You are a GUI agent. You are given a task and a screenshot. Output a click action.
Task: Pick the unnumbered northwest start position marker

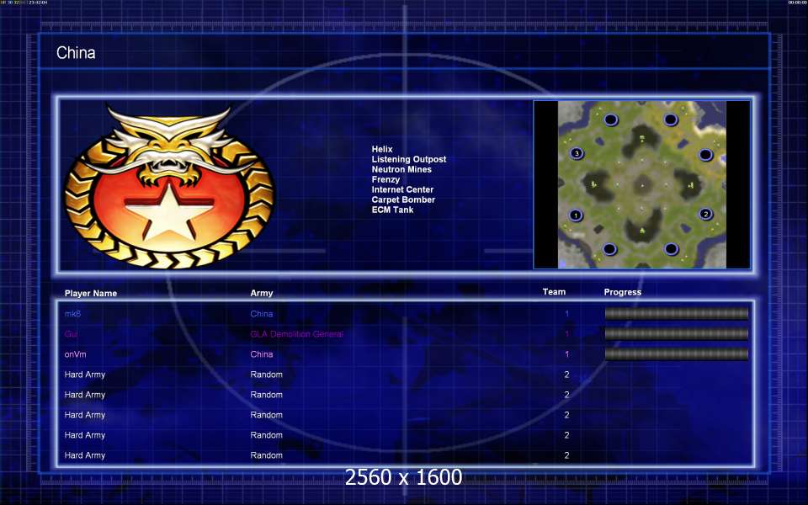(x=611, y=120)
